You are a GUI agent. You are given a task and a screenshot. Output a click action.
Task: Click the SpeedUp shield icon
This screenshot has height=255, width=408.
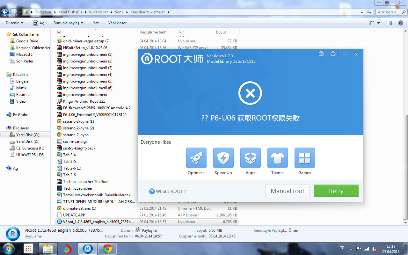click(223, 158)
